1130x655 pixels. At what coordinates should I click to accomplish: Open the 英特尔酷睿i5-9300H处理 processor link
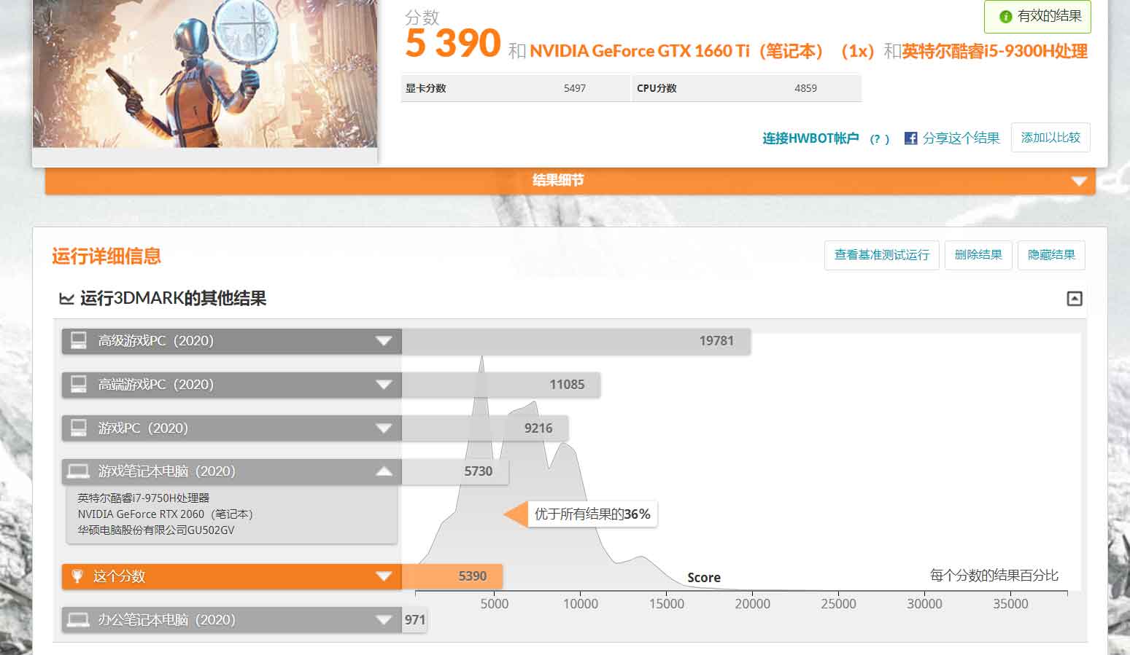pos(995,51)
